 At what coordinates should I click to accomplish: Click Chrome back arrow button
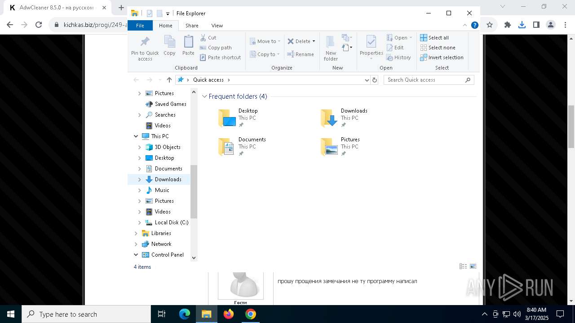(10, 25)
